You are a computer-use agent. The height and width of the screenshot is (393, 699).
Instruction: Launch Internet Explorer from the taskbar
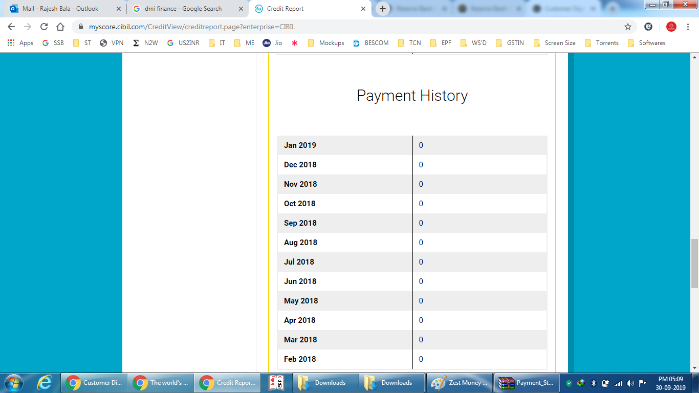45,382
